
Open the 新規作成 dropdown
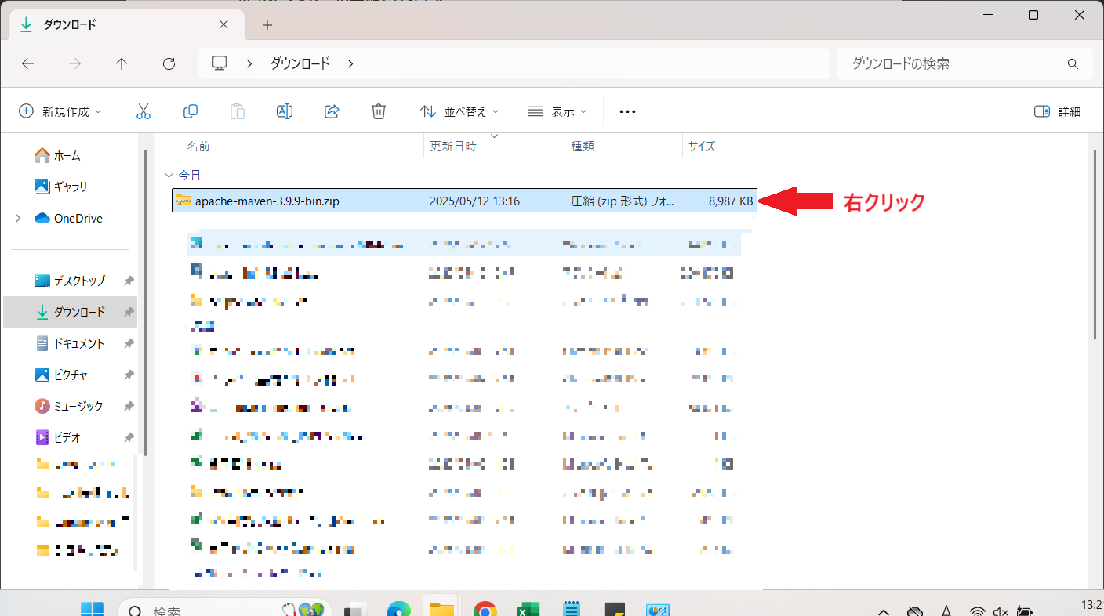click(60, 111)
